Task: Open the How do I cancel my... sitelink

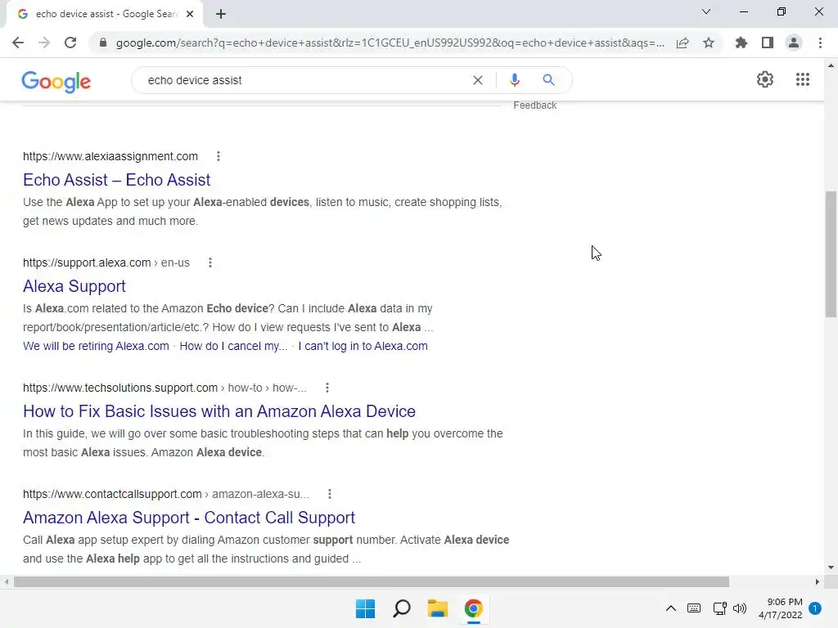Action: [233, 346]
